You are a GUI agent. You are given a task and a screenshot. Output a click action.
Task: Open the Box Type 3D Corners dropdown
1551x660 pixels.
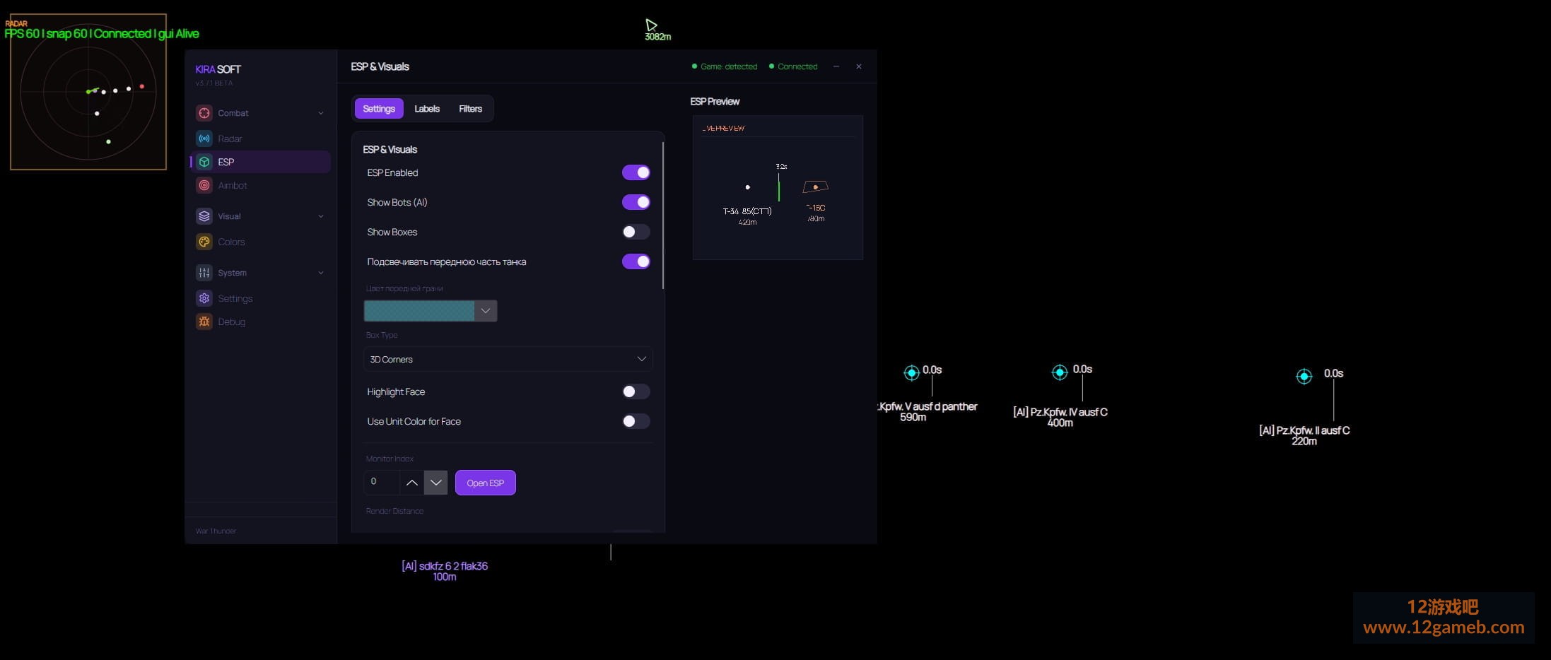click(508, 359)
